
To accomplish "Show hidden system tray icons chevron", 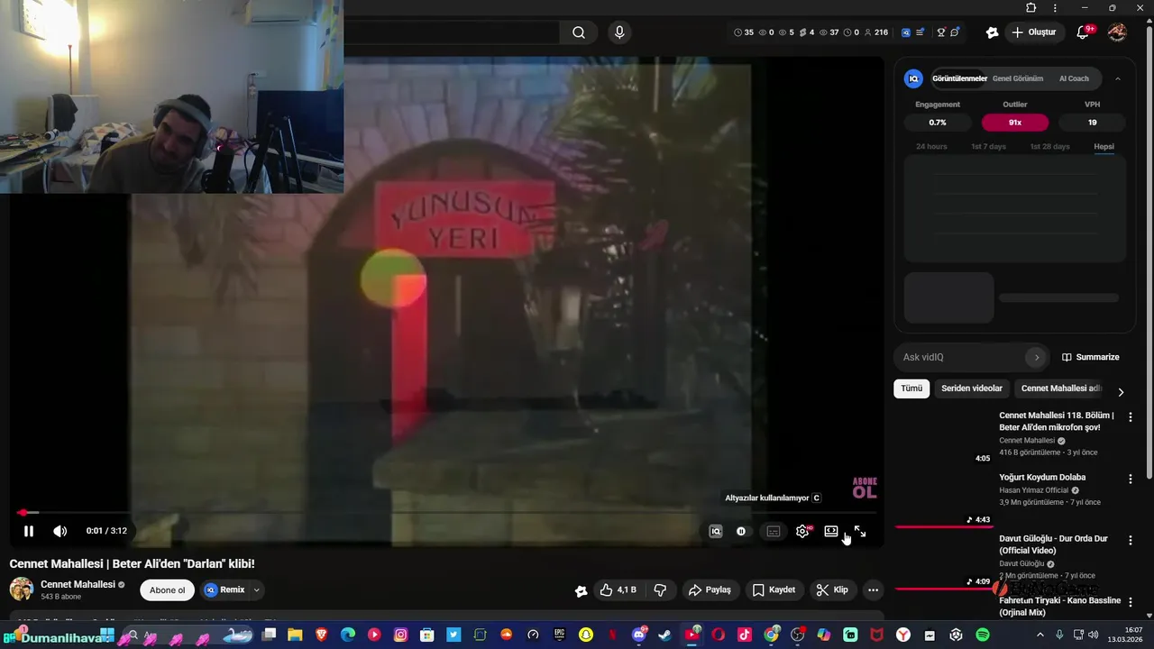I will tap(1040, 635).
